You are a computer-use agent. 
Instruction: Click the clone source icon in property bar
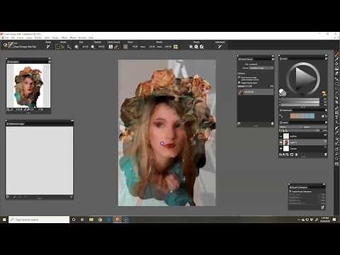click(110, 47)
